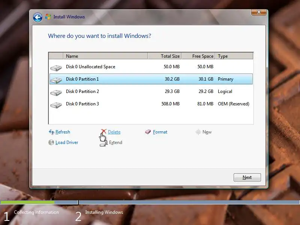Image resolution: width=300 pixels, height=225 pixels.
Task: Click the 29.3 GB total size value
Action: [x=172, y=91]
